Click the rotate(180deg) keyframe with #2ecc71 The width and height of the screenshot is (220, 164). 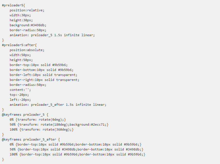[x=59, y=125]
